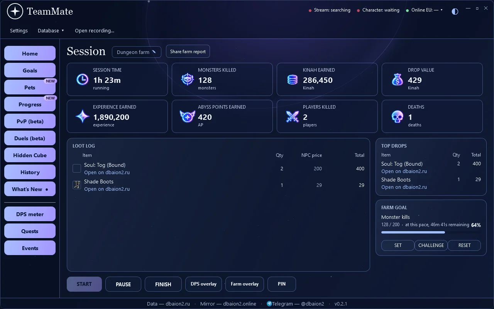Finish the current session

point(163,284)
